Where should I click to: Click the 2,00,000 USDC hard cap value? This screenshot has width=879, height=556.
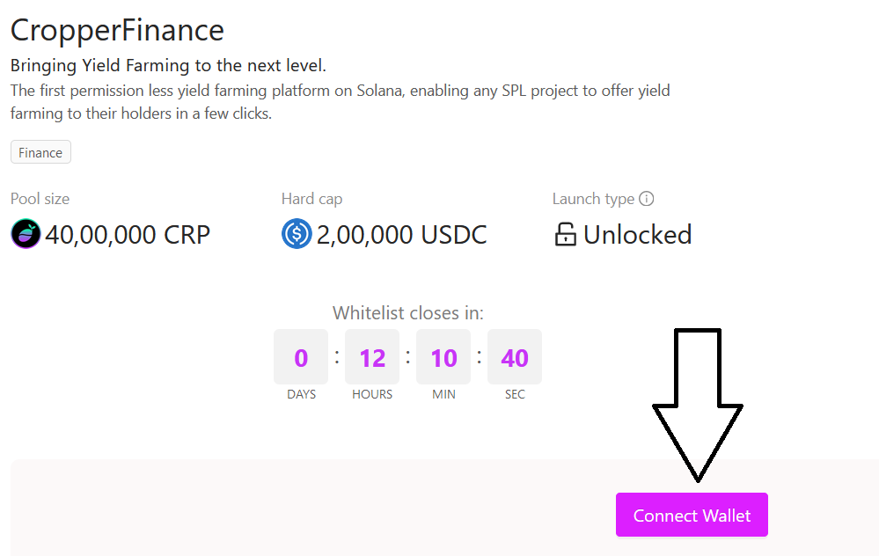(x=401, y=234)
